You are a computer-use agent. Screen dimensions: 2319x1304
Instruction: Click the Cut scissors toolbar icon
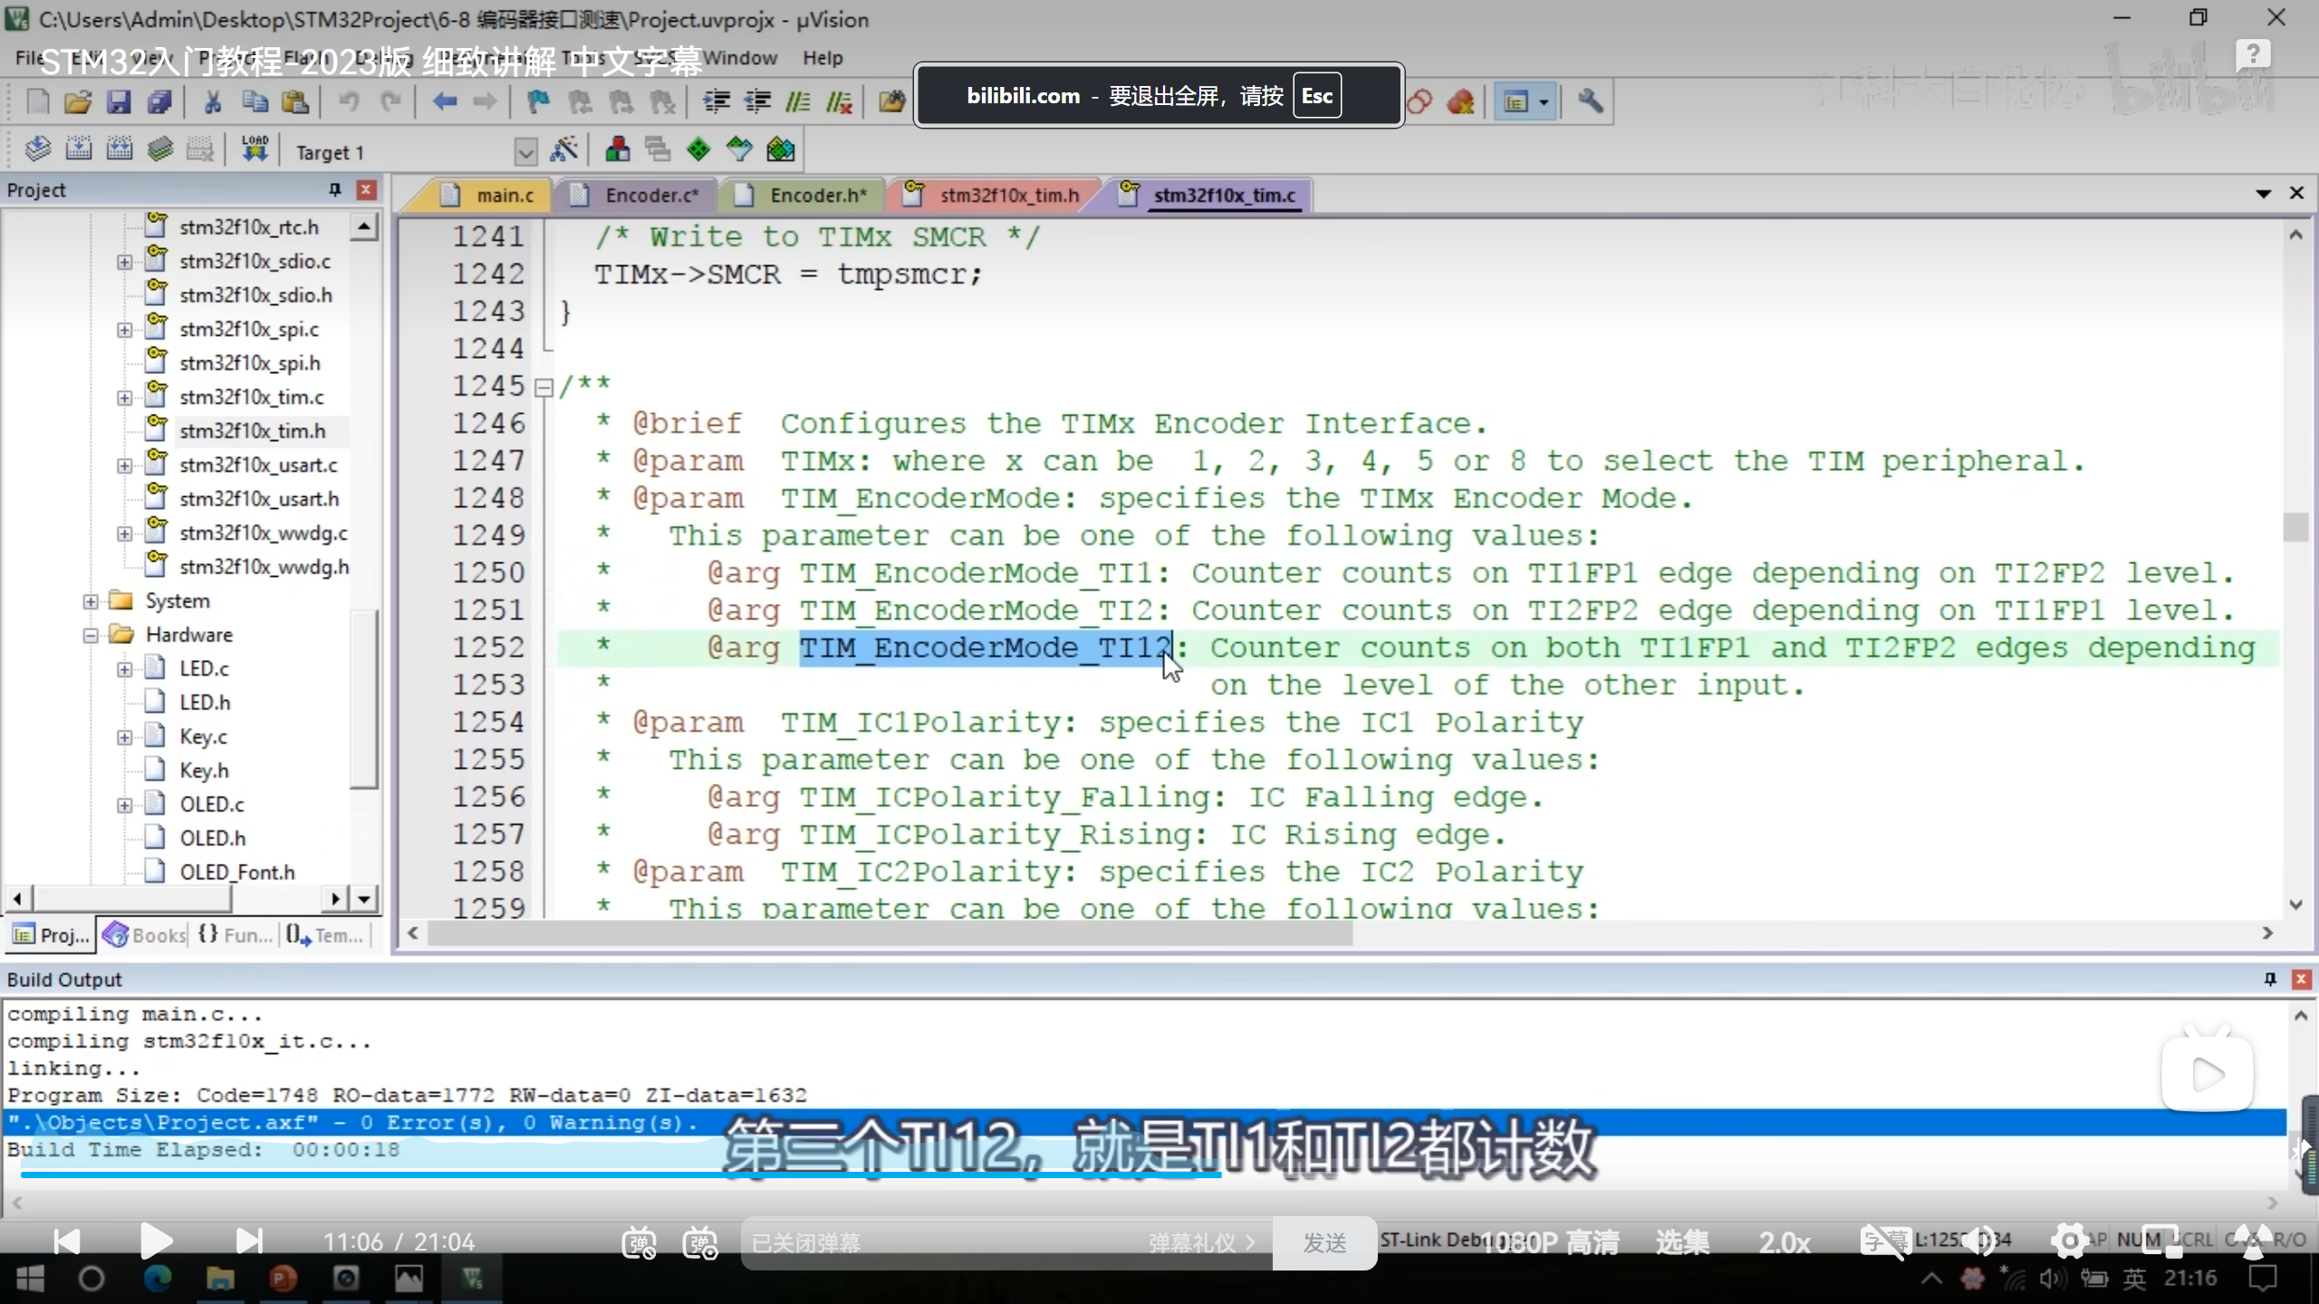coord(213,102)
